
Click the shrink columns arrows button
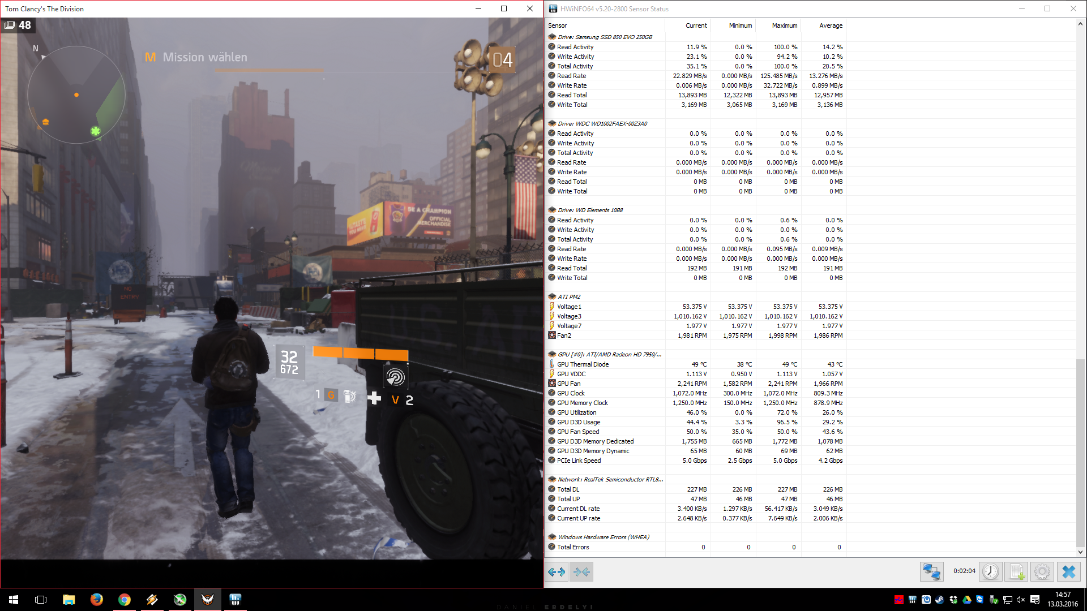581,572
